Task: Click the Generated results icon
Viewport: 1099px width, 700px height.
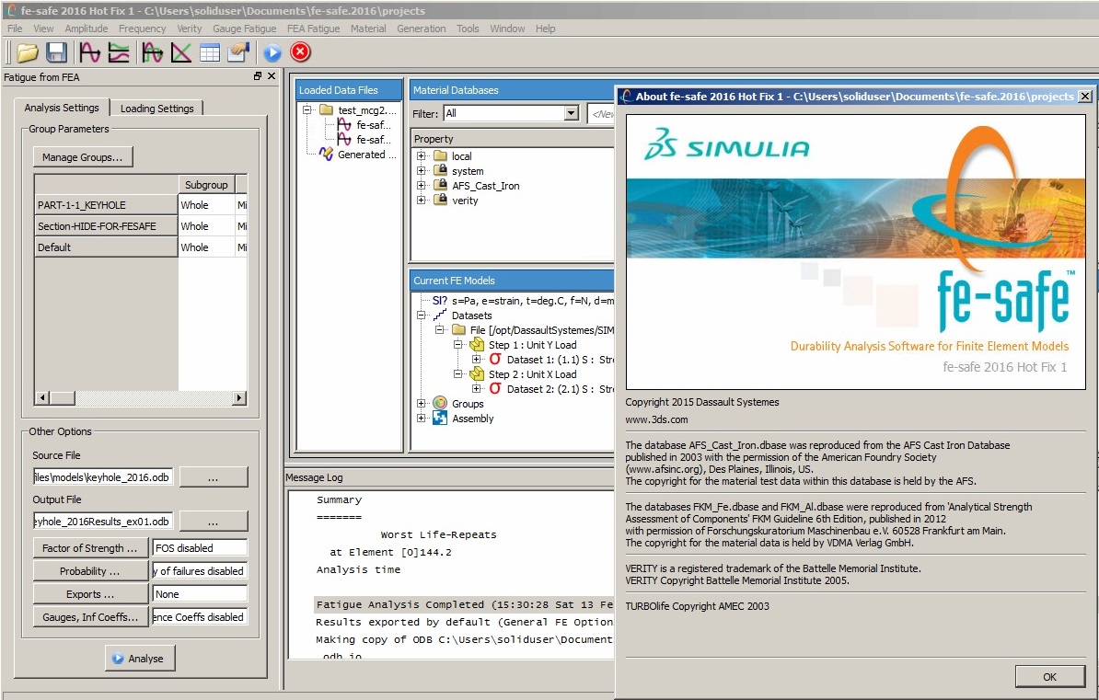Action: click(x=326, y=155)
